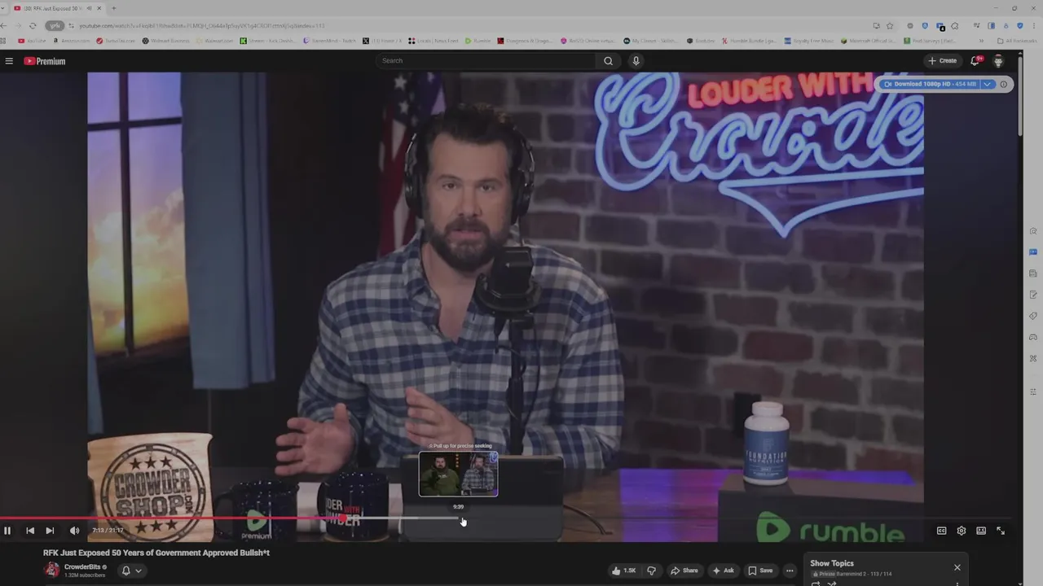Close the Show Topics playlist panel
This screenshot has height=586, width=1043.
(957, 567)
